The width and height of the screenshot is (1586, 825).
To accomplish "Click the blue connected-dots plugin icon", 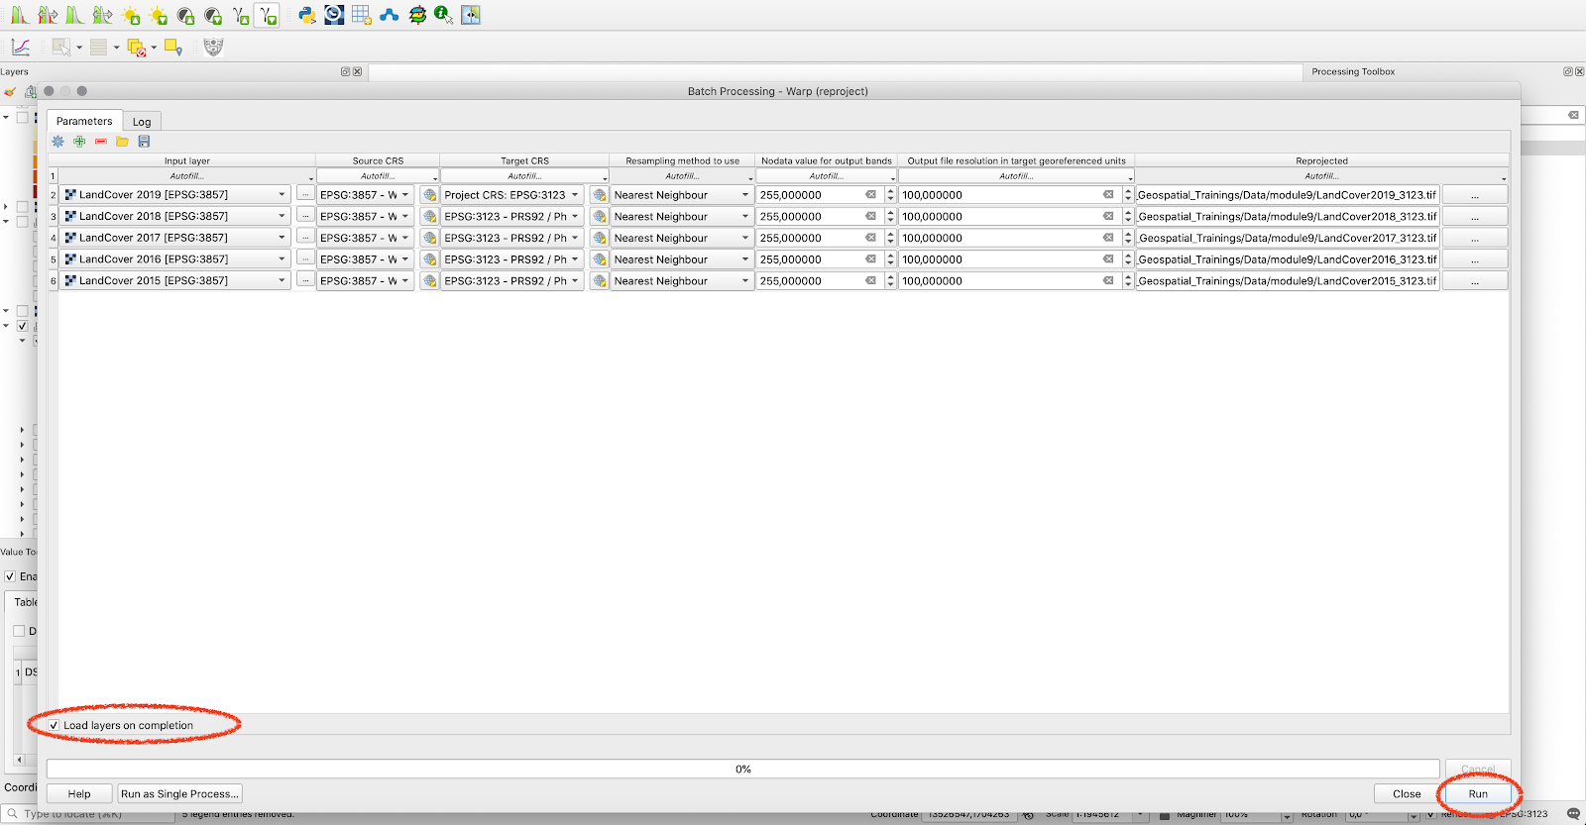I will point(390,15).
